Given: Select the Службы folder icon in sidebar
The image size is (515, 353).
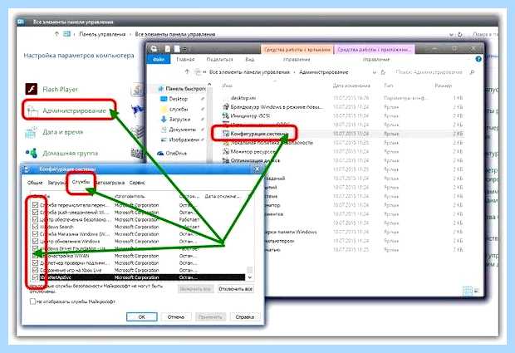Looking at the screenshot, I should 164,109.
